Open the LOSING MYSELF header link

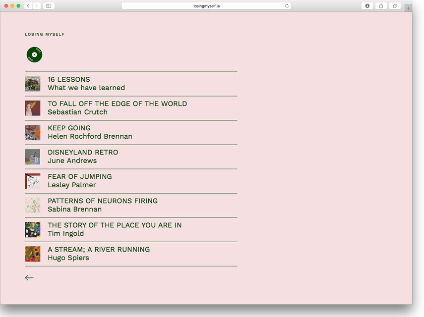pyautogui.click(x=45, y=35)
